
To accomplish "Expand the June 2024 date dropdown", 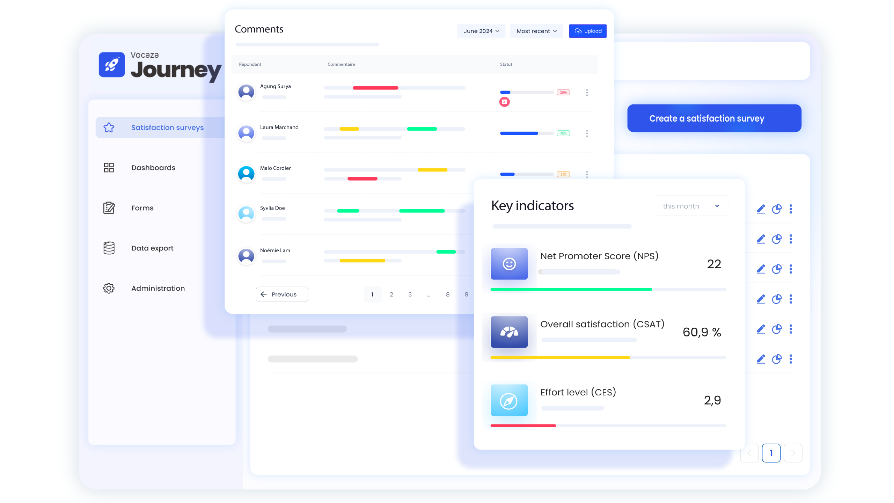I will click(481, 31).
